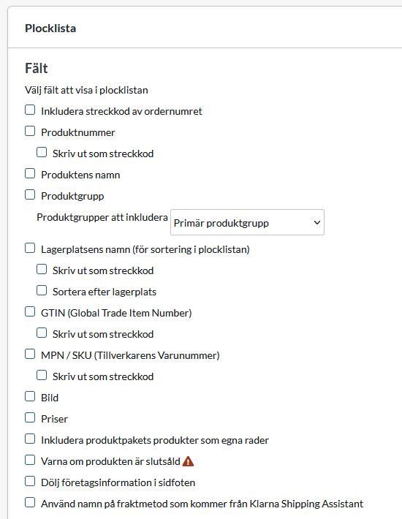
Task: Toggle the Bild checkbox
Action: [x=30, y=396]
